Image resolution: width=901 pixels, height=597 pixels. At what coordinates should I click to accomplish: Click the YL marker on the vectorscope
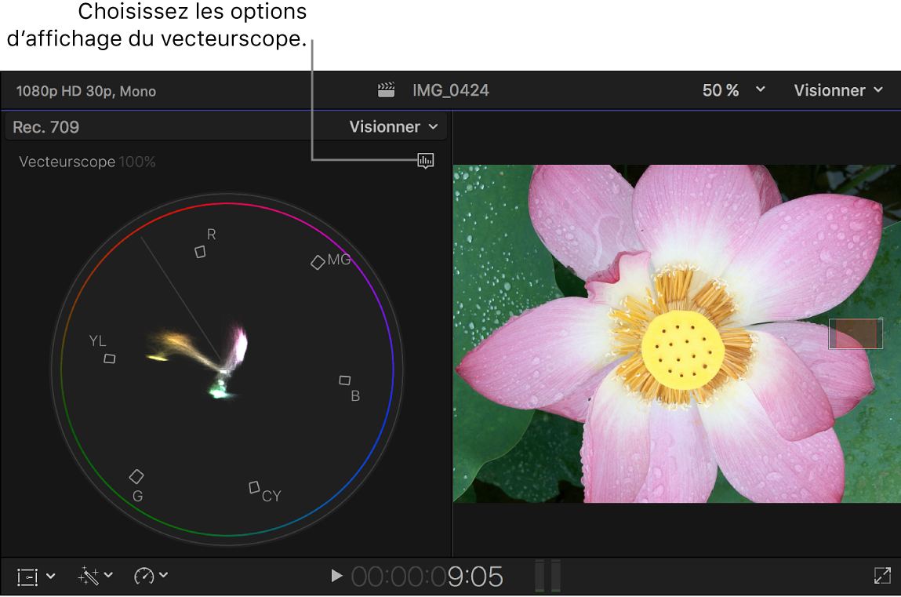pyautogui.click(x=109, y=358)
